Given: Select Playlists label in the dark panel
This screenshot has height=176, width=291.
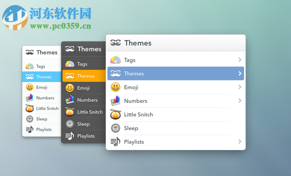Looking at the screenshot, I should [86, 136].
